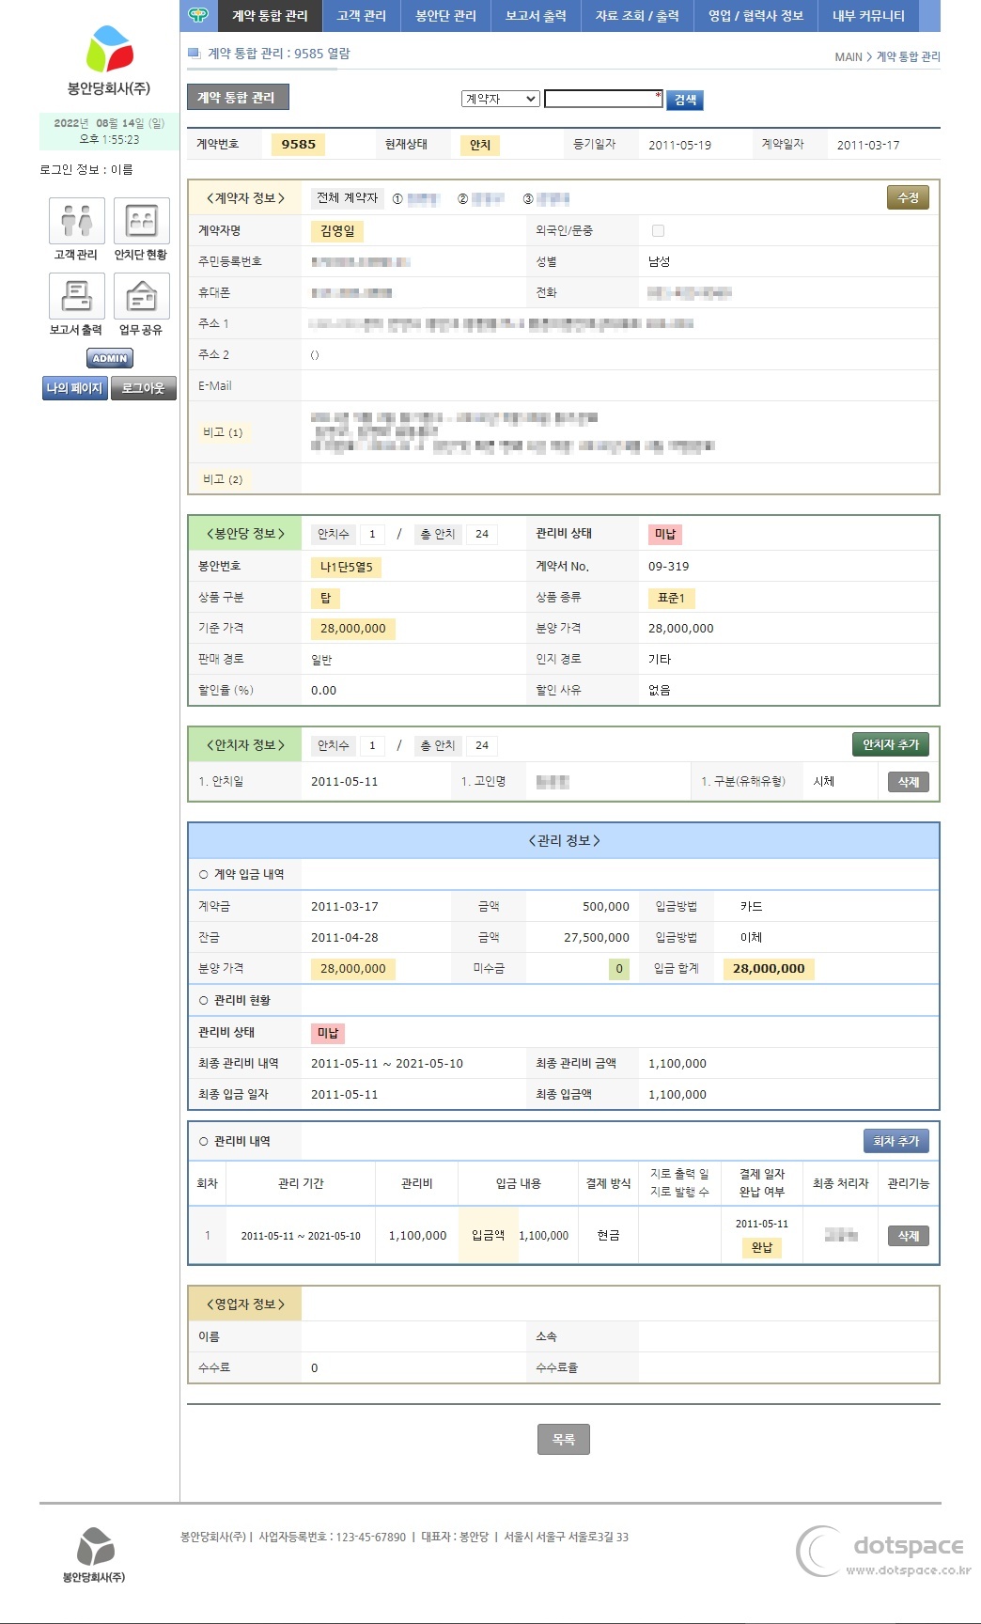
Task: Click the 등기일자 value 2011-05-19
Action: [x=679, y=146]
